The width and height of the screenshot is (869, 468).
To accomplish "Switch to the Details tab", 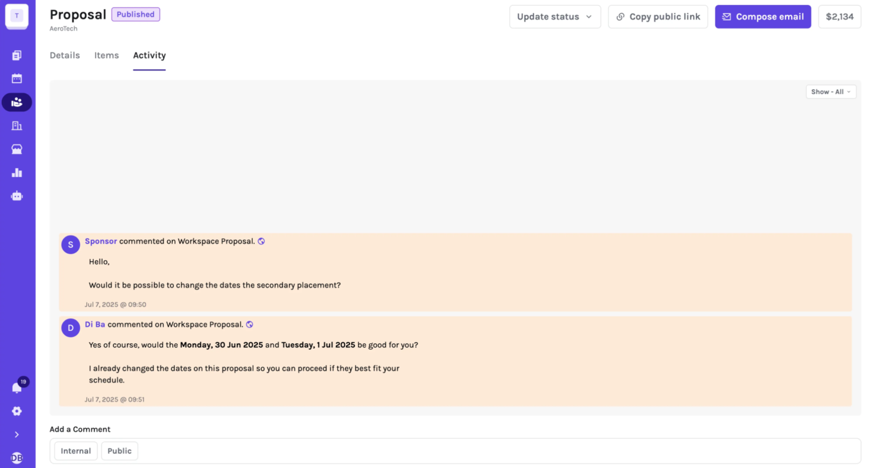I will (x=65, y=55).
